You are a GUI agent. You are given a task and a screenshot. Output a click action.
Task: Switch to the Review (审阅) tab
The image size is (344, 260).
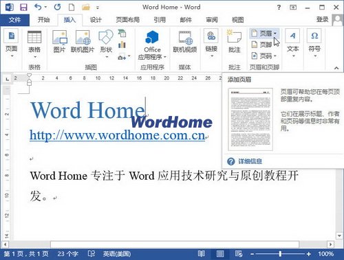pyautogui.click(x=212, y=20)
